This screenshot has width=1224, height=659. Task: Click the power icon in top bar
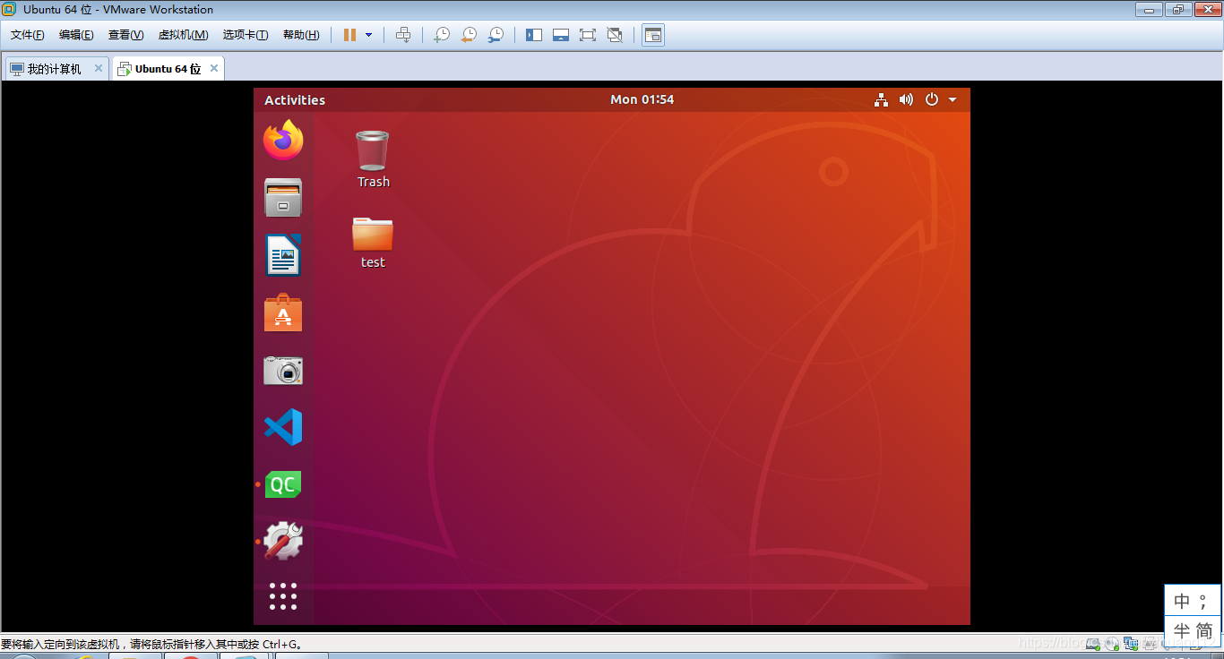[x=932, y=99]
